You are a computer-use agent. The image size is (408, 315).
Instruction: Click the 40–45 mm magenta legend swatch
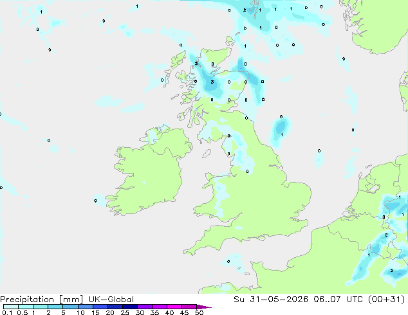tap(174, 307)
